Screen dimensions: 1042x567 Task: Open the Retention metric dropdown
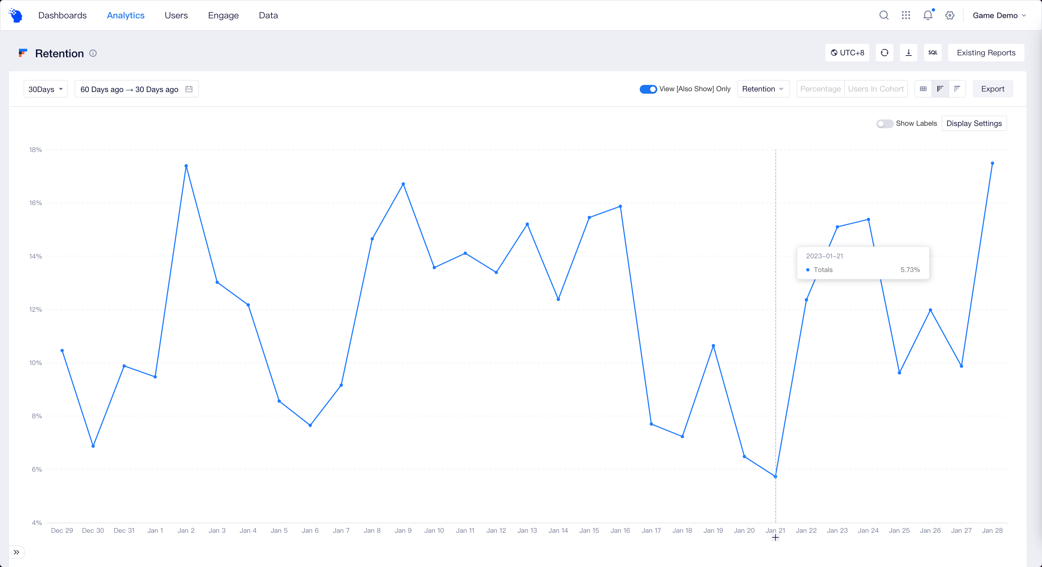[763, 89]
